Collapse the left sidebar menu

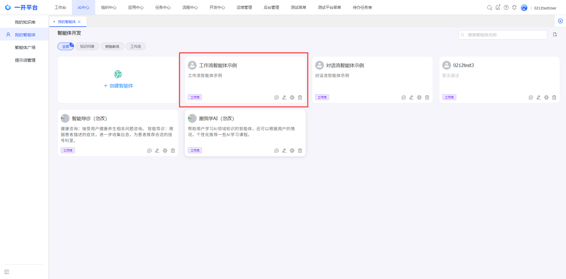tap(7, 272)
